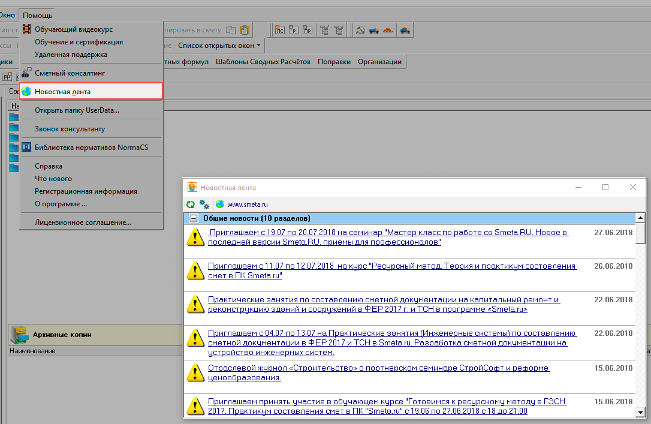The width and height of the screenshot is (651, 424).
Task: Click the Новостная лента window title icon
Action: [x=192, y=187]
